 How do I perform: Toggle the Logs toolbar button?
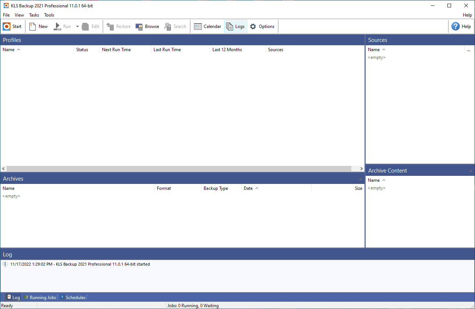point(236,26)
